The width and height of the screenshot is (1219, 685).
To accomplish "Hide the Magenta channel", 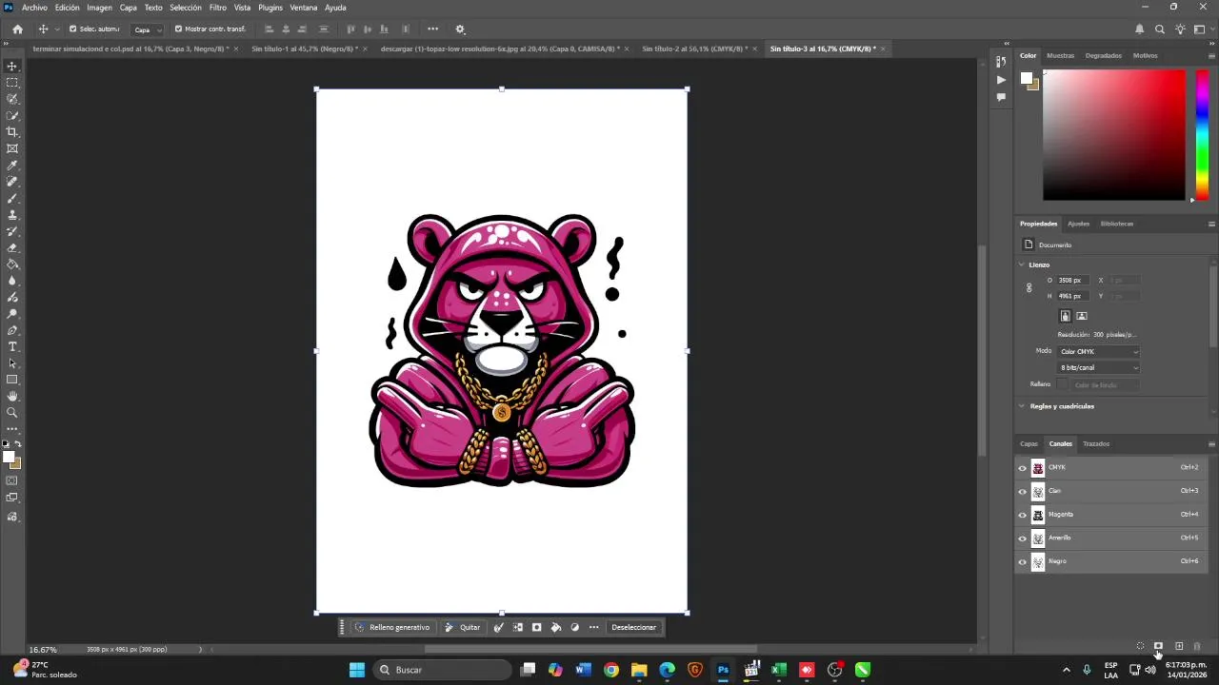I will [x=1023, y=515].
